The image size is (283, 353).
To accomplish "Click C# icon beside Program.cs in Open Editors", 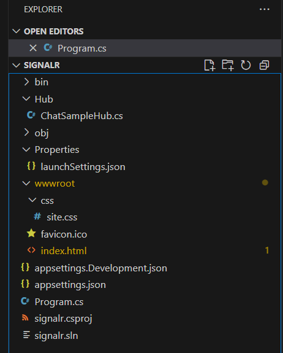I will coord(48,47).
